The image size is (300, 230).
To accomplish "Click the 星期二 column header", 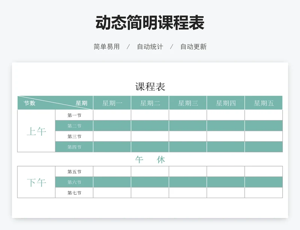I will 150,103.
